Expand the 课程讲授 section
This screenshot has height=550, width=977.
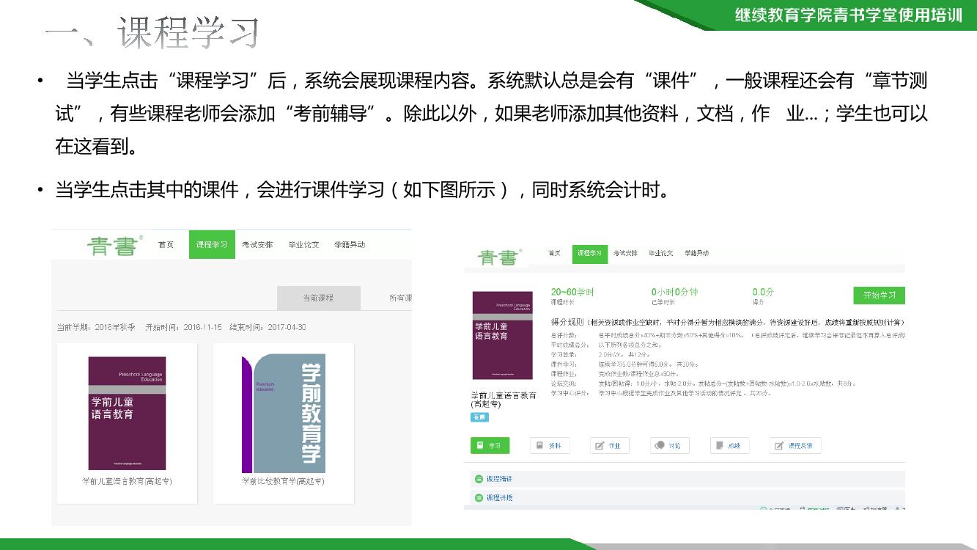(x=499, y=497)
